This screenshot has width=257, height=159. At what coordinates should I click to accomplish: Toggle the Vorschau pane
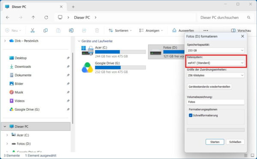click(241, 30)
